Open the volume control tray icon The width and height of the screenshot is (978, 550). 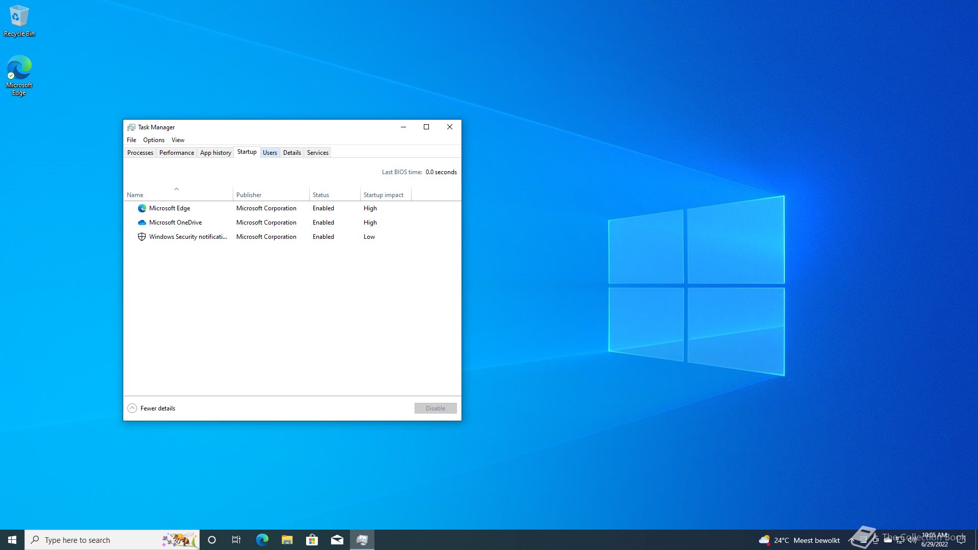click(x=912, y=540)
